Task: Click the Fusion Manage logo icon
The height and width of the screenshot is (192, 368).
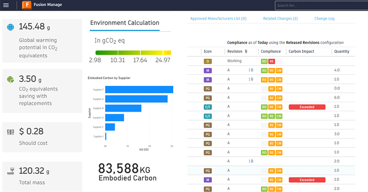Action: (27, 5)
